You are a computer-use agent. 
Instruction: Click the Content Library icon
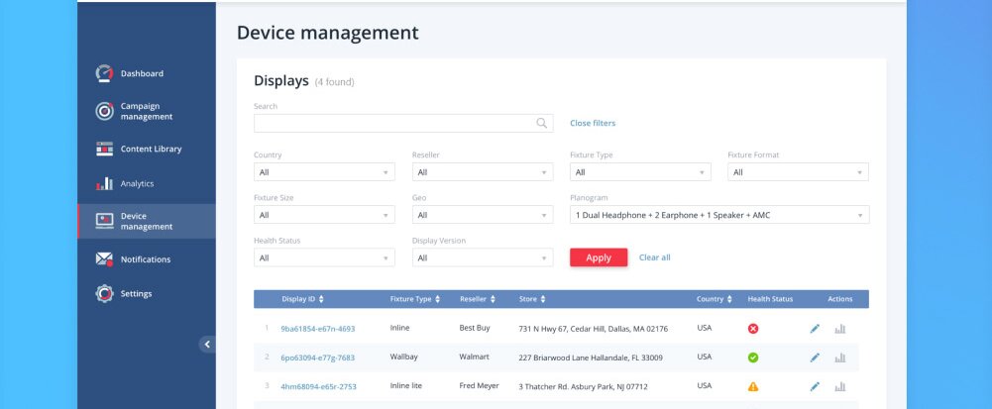pos(104,149)
